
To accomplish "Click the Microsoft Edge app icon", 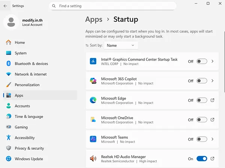I will pos(93,100).
